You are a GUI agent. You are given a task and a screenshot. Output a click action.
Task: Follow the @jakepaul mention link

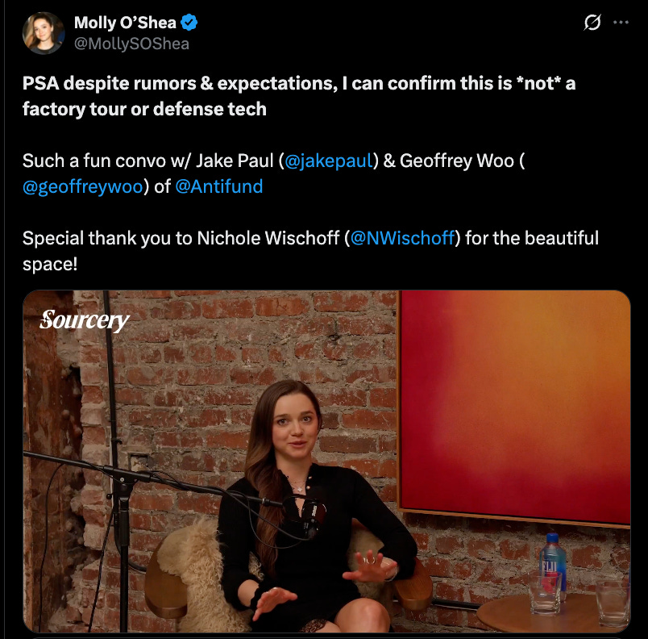click(329, 161)
